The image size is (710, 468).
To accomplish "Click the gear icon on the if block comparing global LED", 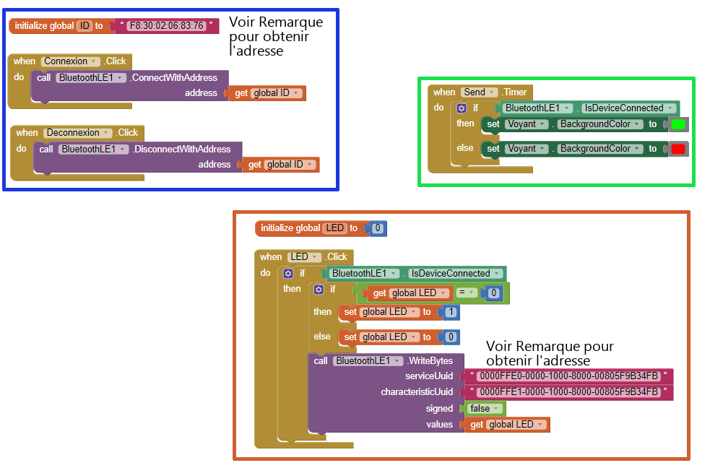I will tap(319, 290).
